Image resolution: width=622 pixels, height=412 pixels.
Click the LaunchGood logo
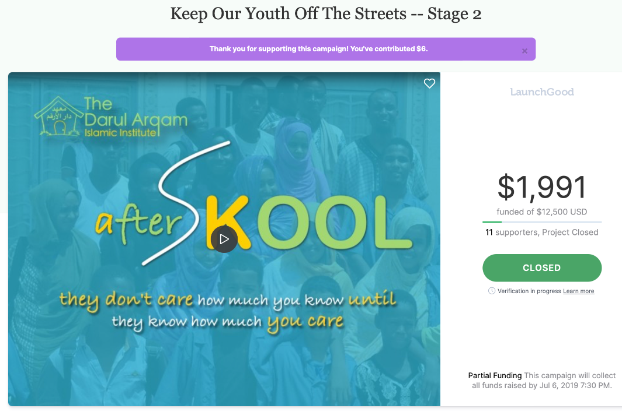542,92
